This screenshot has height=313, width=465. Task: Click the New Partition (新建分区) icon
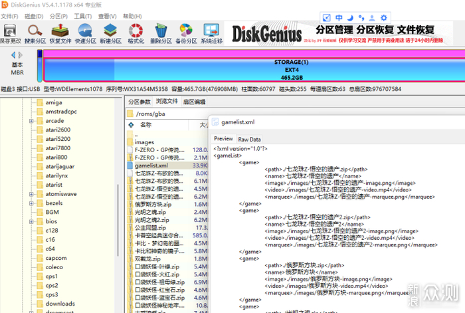111,33
